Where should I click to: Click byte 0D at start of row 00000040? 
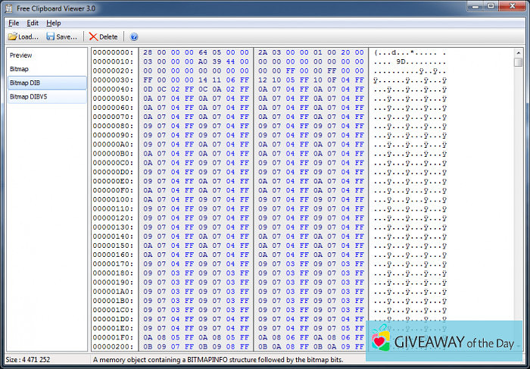click(x=148, y=89)
